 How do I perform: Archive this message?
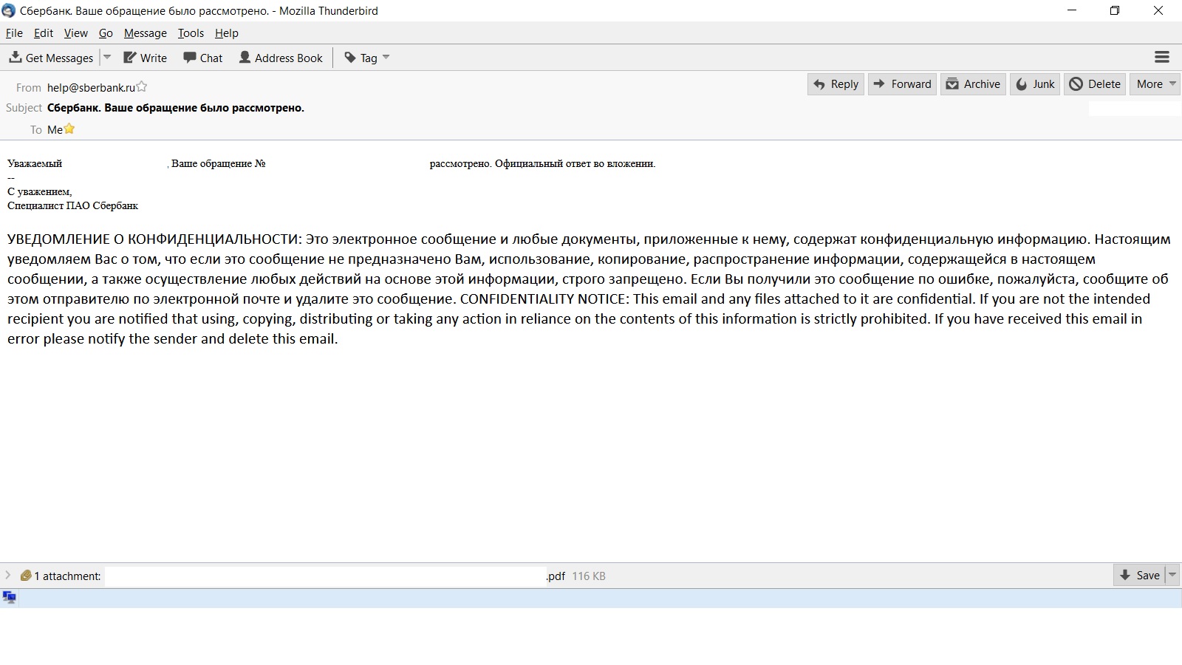(x=973, y=84)
